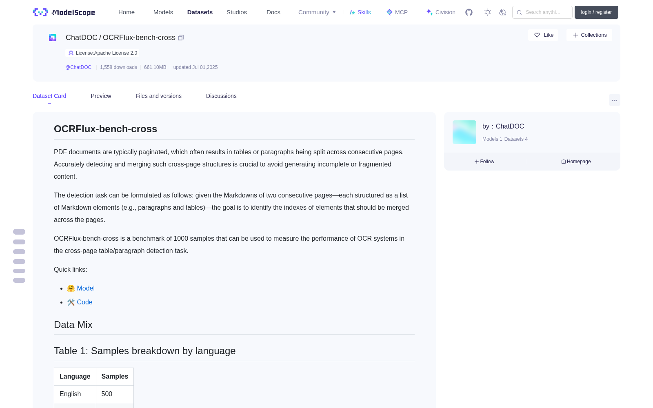Open the Files and versions tab

coord(158,96)
